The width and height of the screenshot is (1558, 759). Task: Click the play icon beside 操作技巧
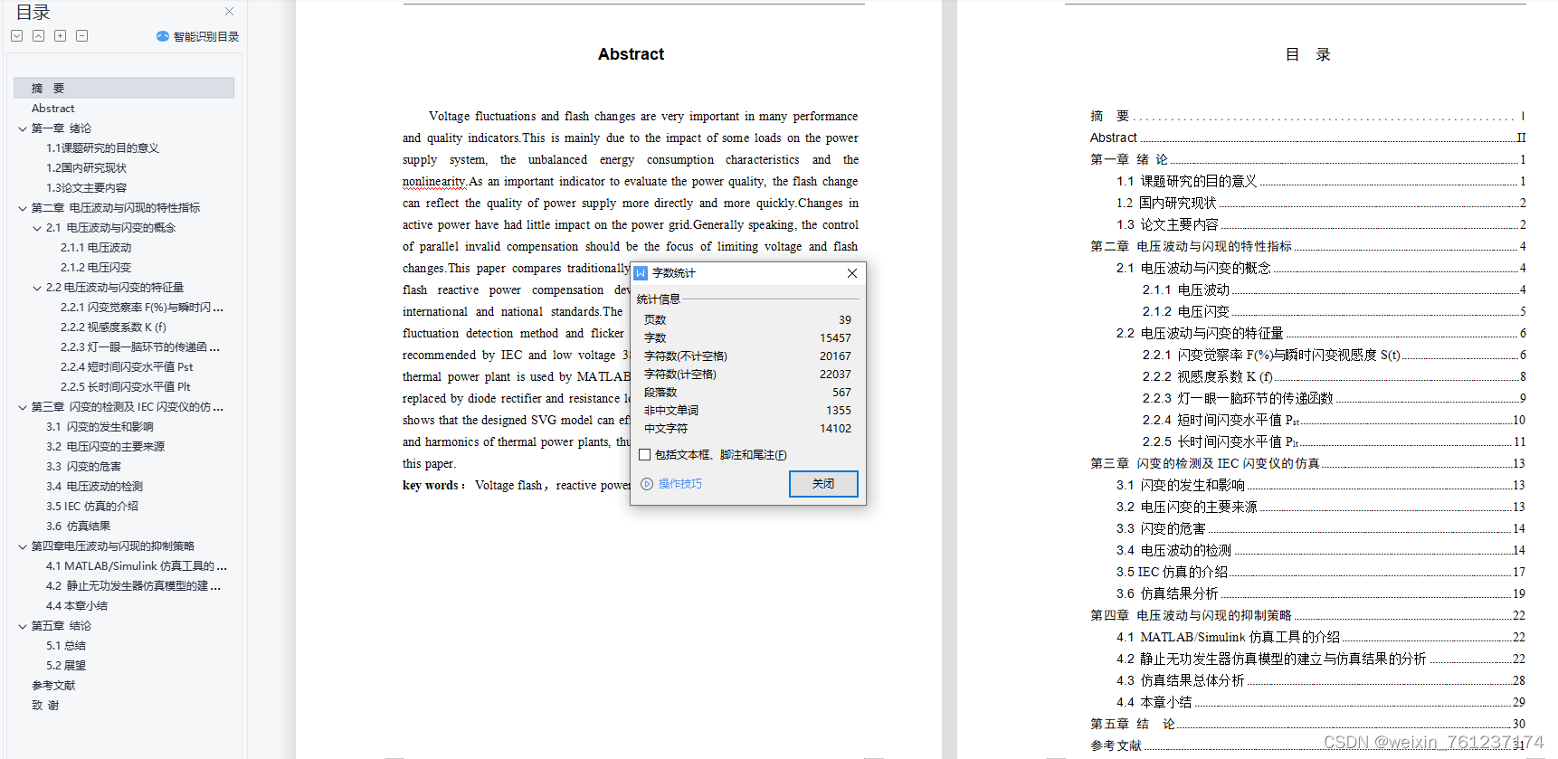[647, 484]
